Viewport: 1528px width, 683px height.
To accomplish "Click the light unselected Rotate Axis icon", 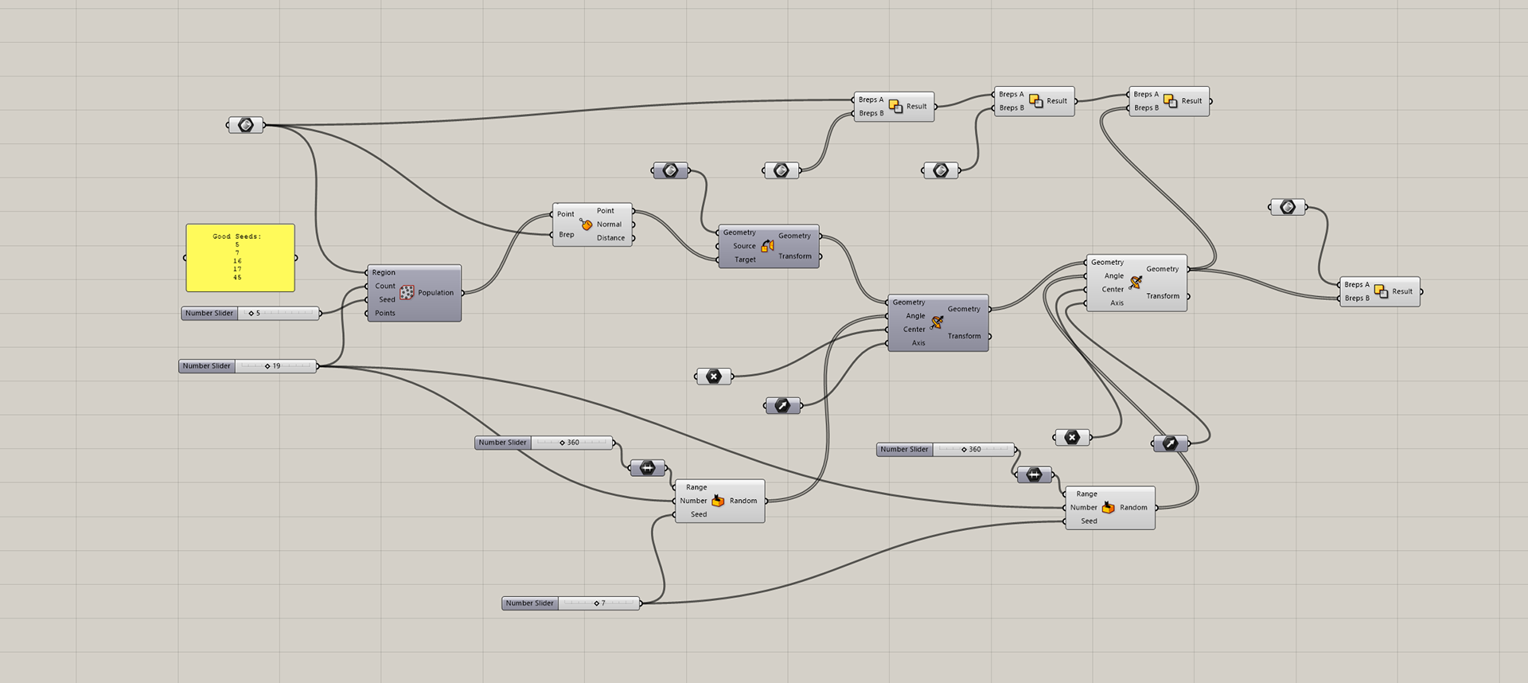I will pyautogui.click(x=1136, y=283).
